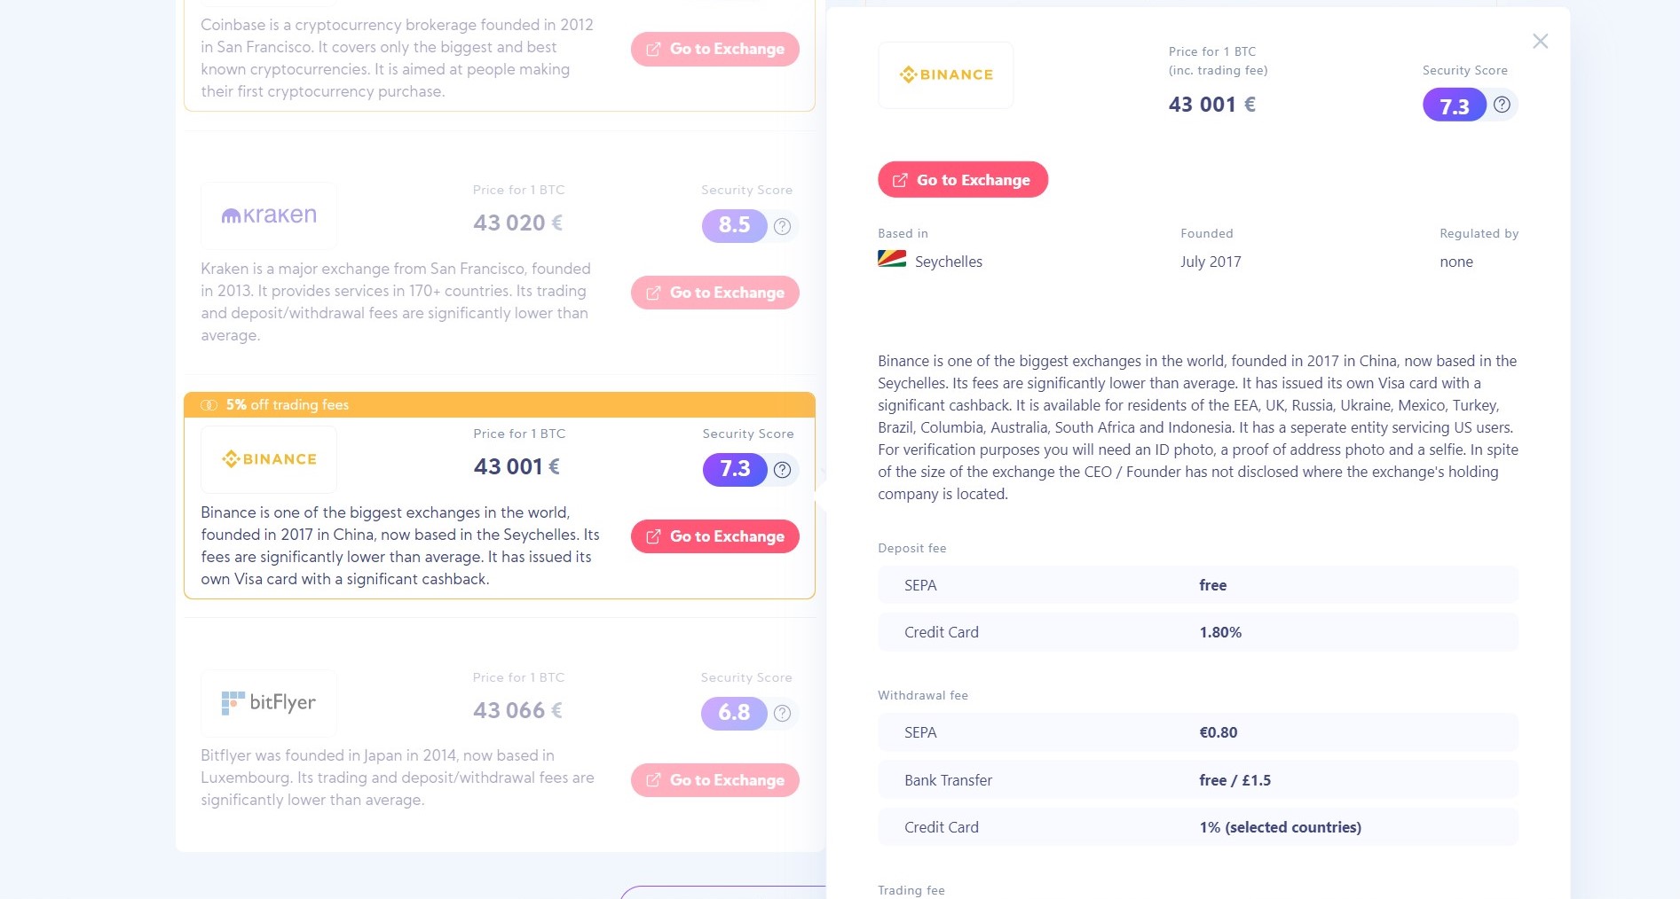Viewport: 1680px width, 899px height.
Task: Click Go to Exchange on Binance list card
Action: coord(714,536)
